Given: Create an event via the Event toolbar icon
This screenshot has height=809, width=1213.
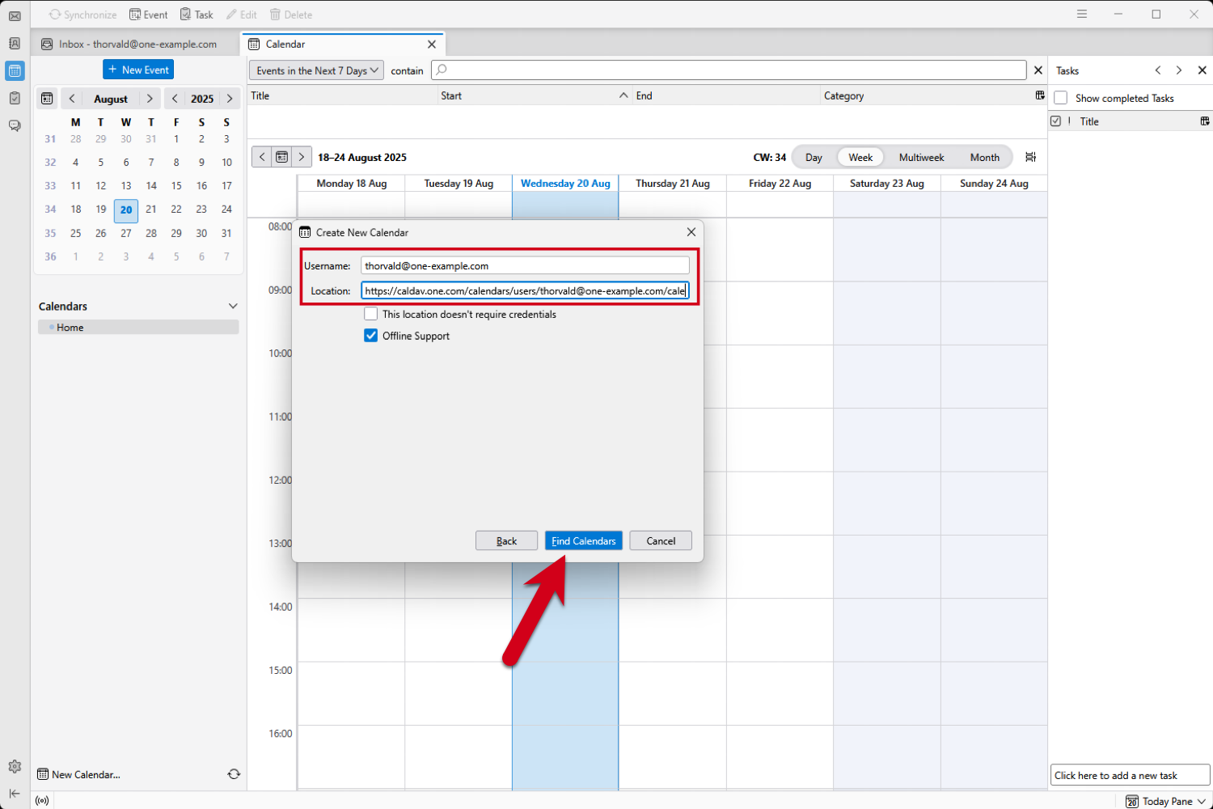Looking at the screenshot, I should [148, 14].
